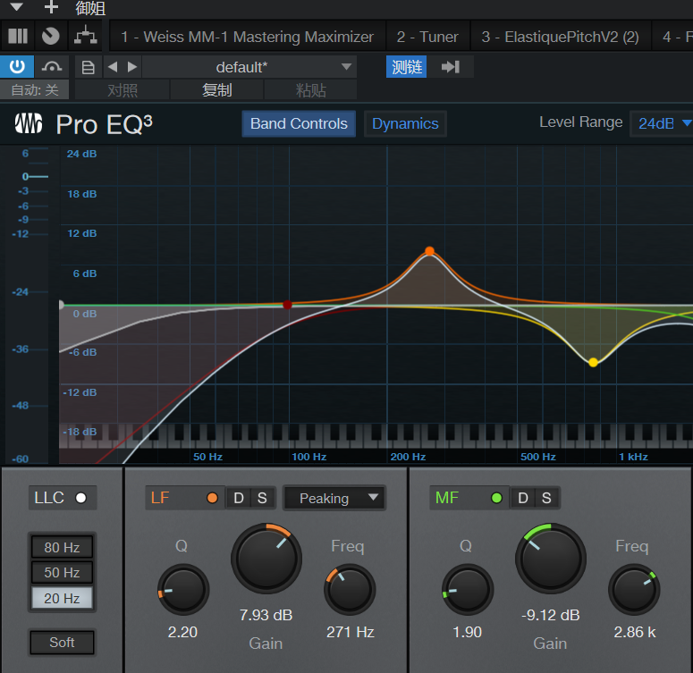Open the LF Peaking filter type dropdown
Screen dimensions: 693x673
tap(334, 498)
